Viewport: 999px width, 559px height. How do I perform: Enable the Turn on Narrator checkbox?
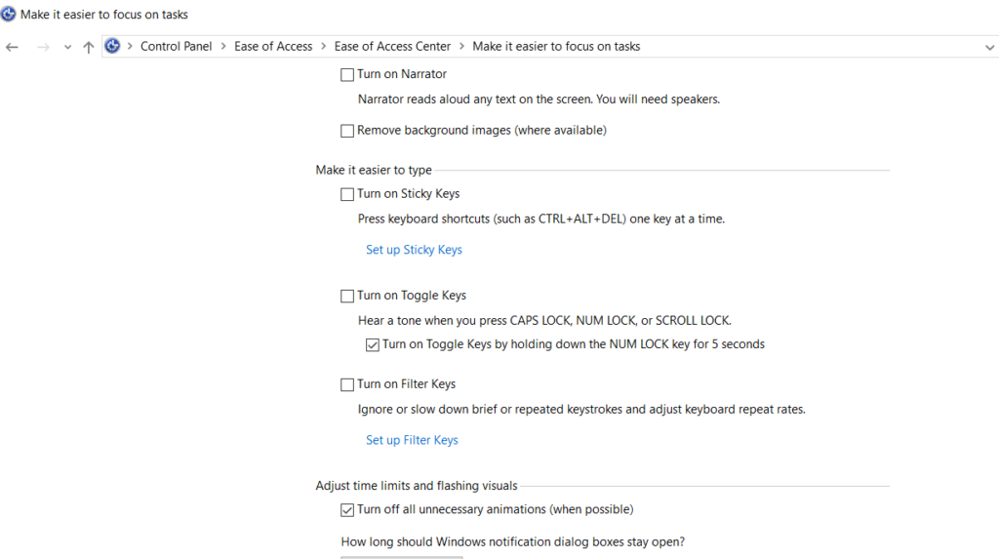point(347,74)
